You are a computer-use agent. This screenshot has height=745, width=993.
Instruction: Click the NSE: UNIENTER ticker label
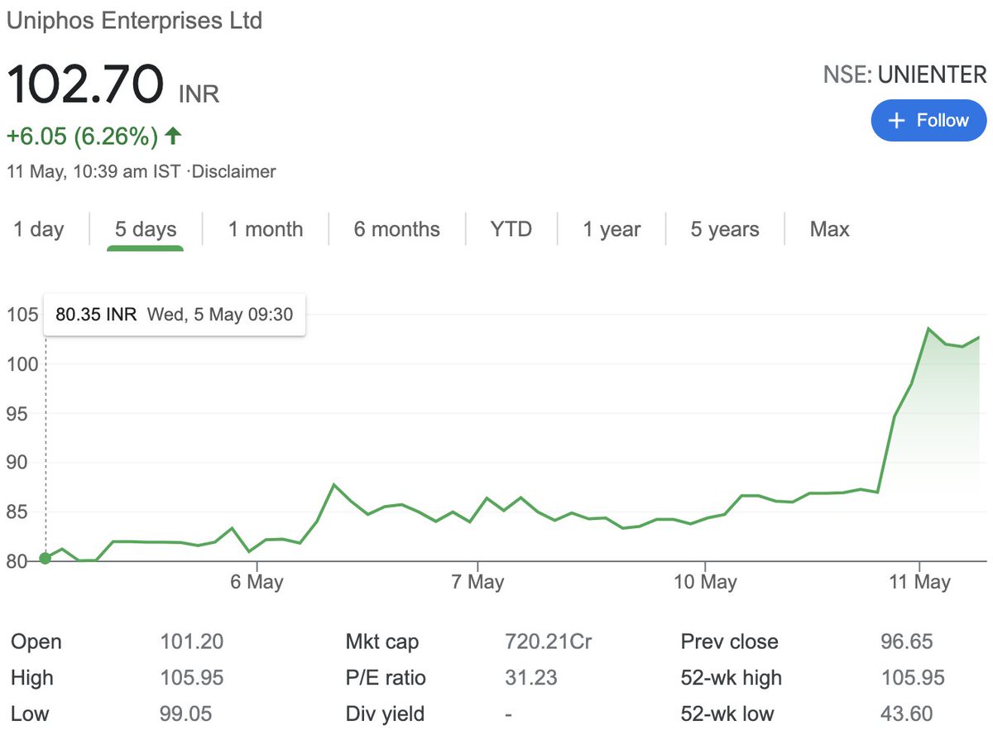905,74
